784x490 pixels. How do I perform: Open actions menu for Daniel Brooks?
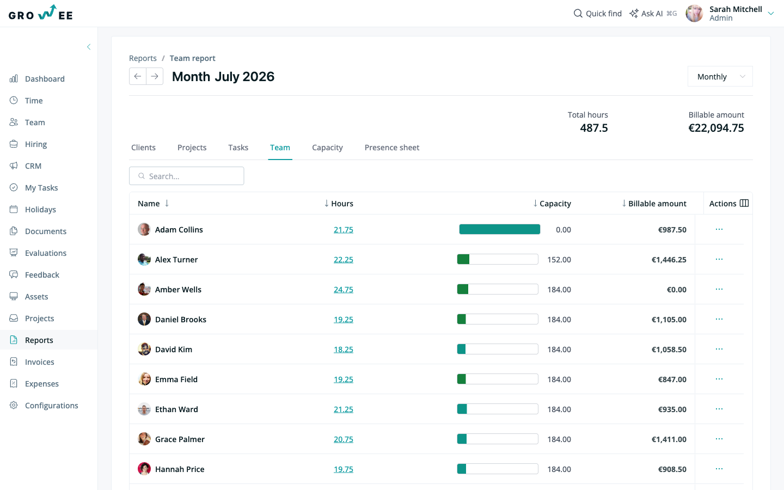click(x=719, y=319)
